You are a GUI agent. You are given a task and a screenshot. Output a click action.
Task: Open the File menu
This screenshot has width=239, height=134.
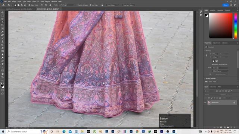coord(6,1)
